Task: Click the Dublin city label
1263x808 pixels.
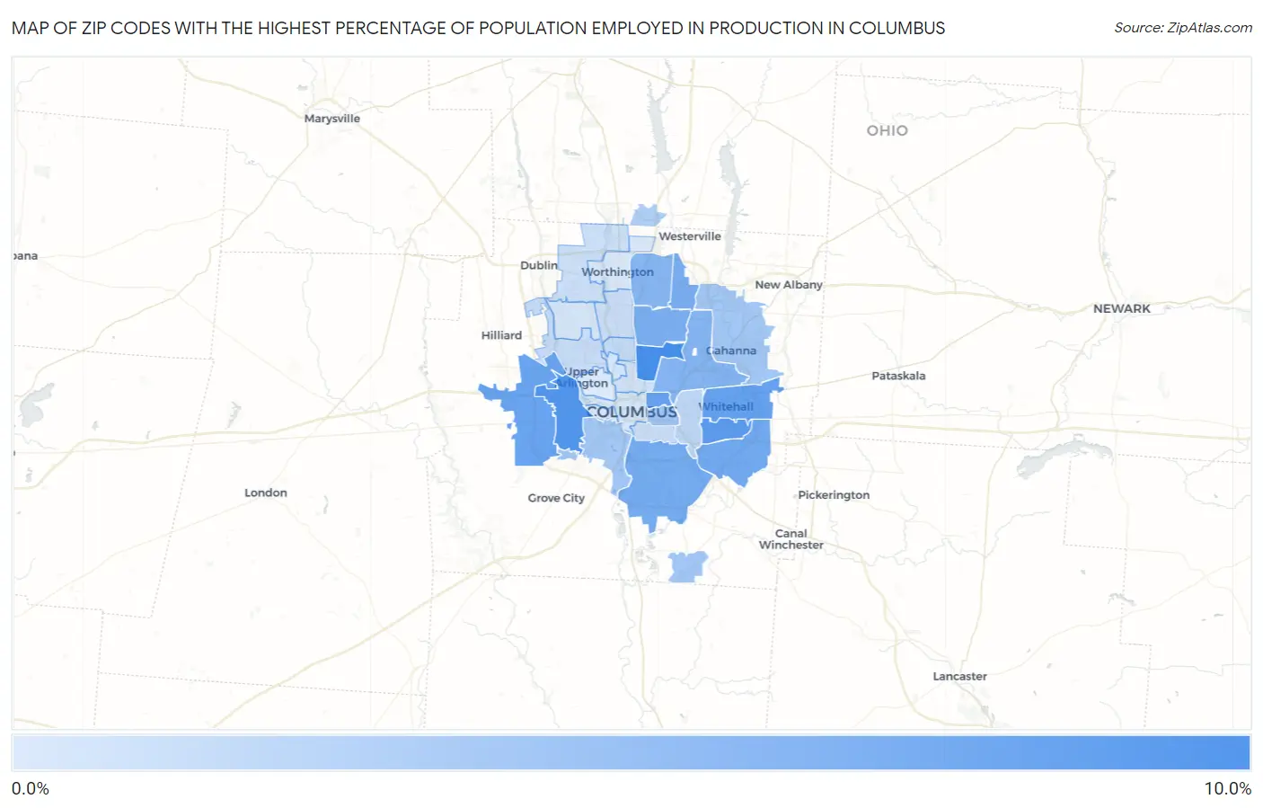Action: pos(539,265)
